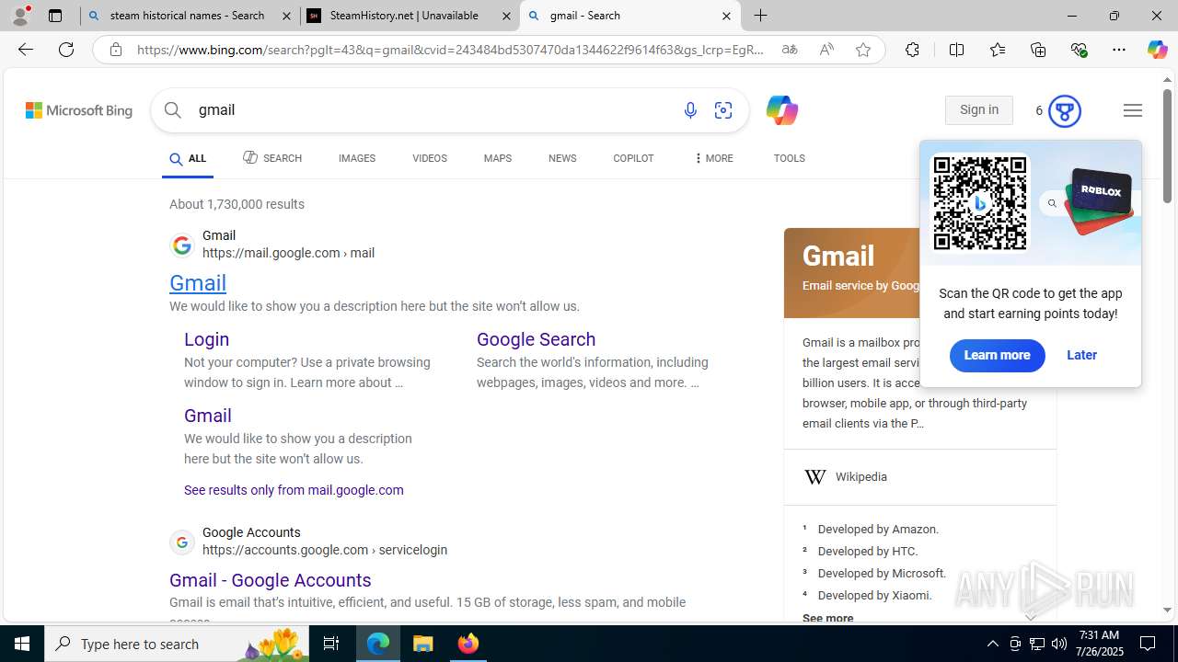Activate Read aloud icon in address bar

click(x=826, y=50)
